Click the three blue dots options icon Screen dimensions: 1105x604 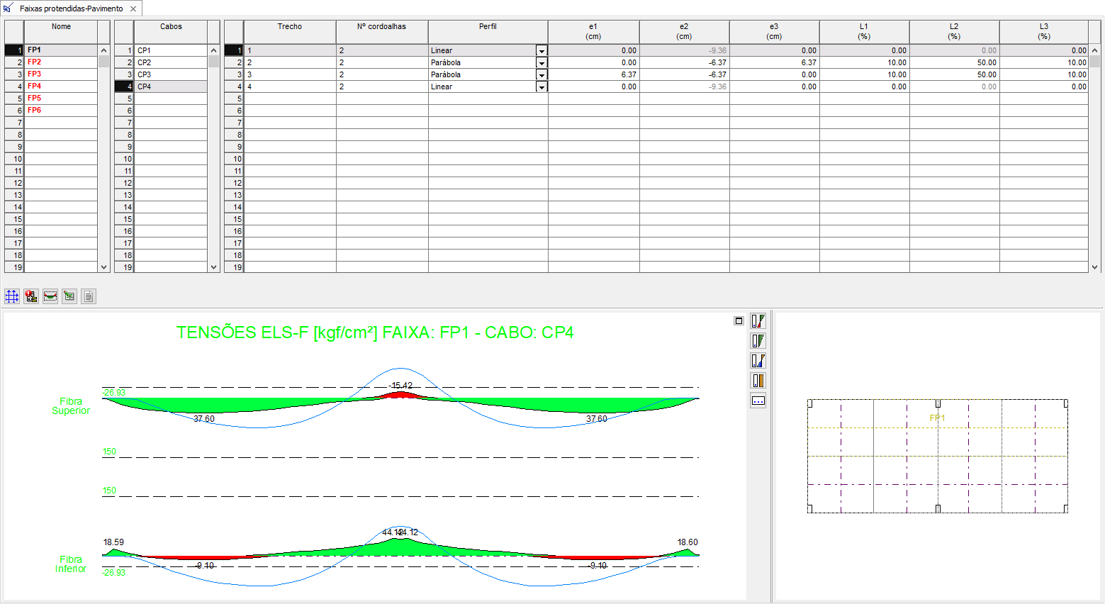(758, 401)
